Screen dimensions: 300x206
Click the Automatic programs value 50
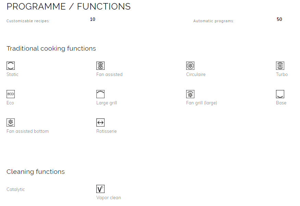279,19
